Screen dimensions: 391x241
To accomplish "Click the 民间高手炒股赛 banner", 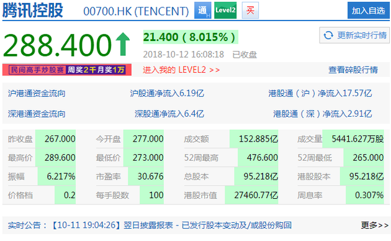I will coord(67,70).
